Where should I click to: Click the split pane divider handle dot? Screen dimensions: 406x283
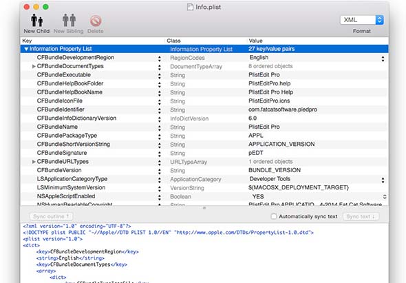pos(204,208)
